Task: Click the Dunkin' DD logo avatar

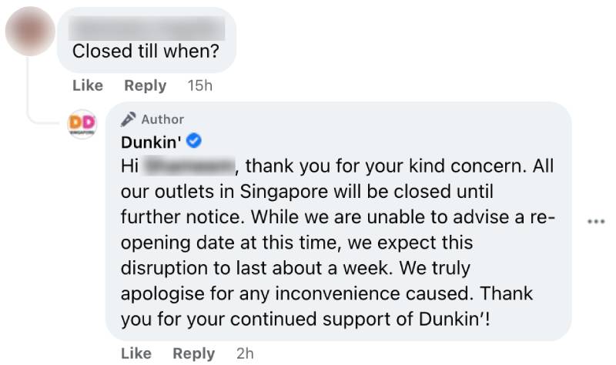Action: coord(82,124)
